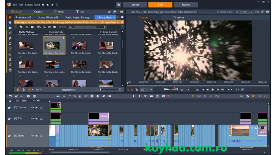Image resolution: width=276 pixels, height=155 pixels.
Task: Click the Undo arrow icon
Action: point(48,5)
